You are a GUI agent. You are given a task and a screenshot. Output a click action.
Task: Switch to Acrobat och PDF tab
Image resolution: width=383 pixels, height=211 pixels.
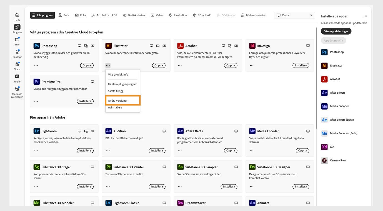(104, 15)
